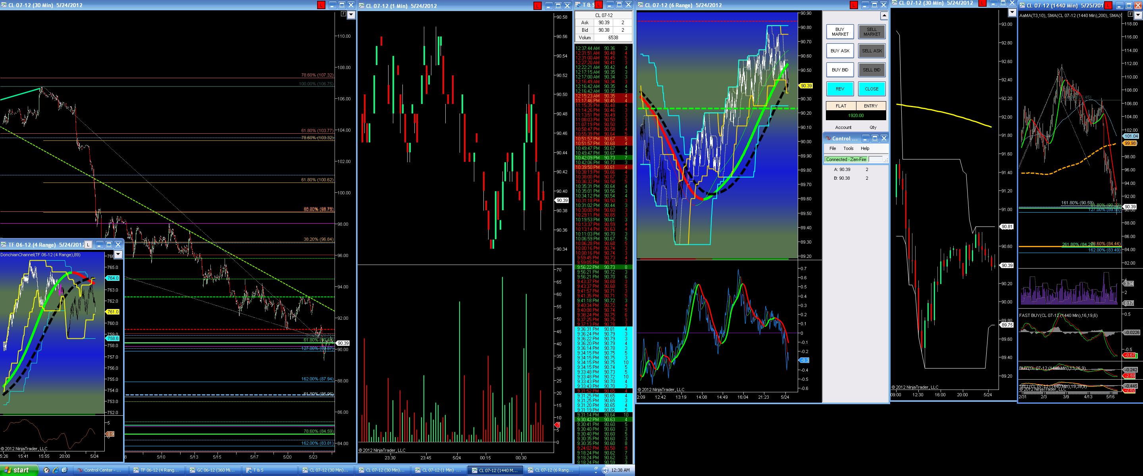This screenshot has width=1143, height=476.
Task: Click the SELL ASK button
Action: click(872, 51)
